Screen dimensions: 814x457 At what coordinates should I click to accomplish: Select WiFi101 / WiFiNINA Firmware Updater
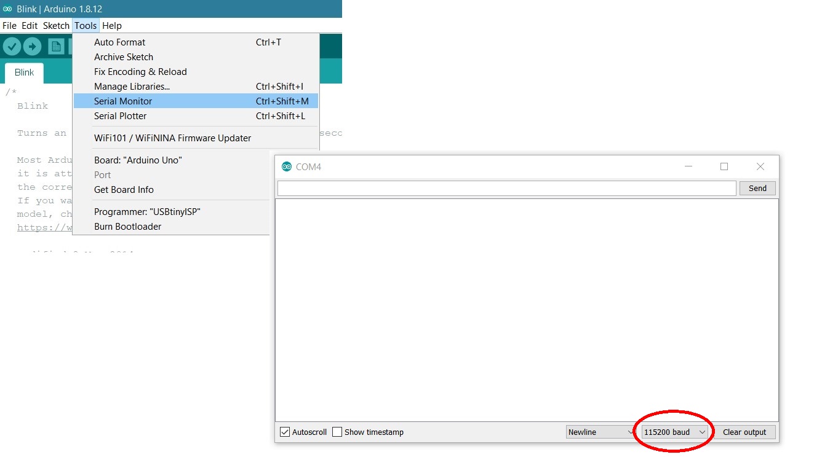(196, 138)
